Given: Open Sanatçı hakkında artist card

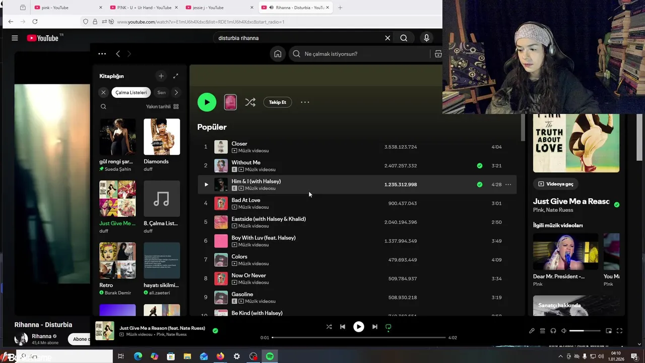Looking at the screenshot, I should 576,306.
